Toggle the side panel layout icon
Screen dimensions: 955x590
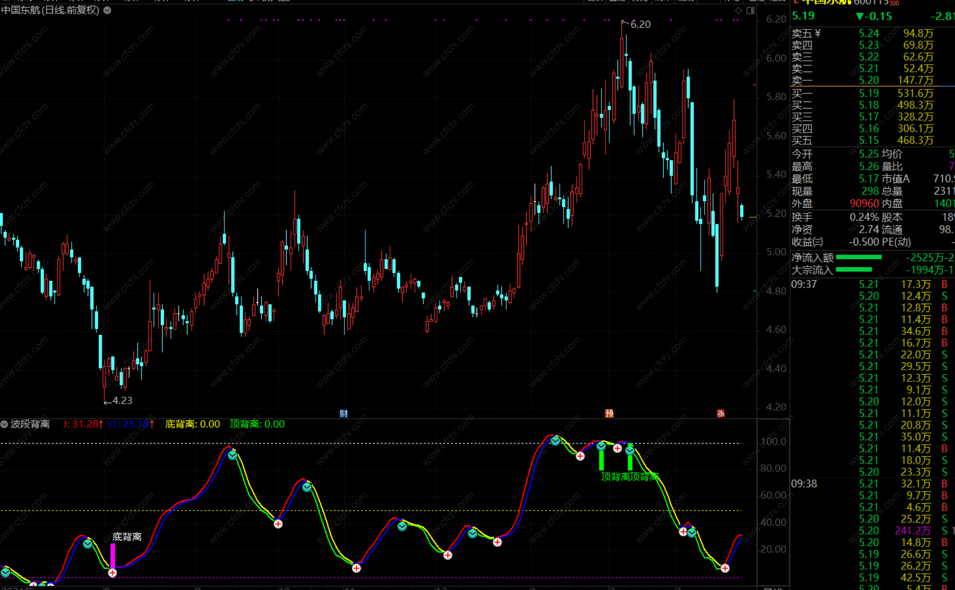click(x=751, y=10)
